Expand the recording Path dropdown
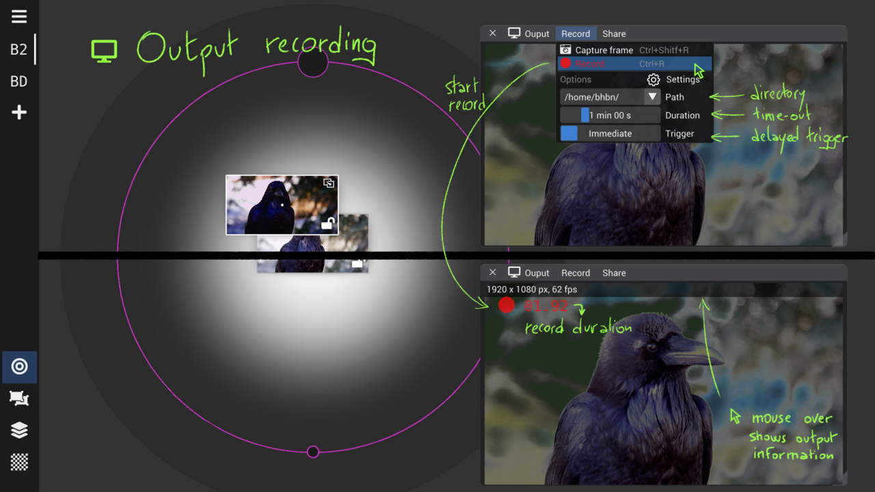Image resolution: width=875 pixels, height=492 pixels. (651, 96)
